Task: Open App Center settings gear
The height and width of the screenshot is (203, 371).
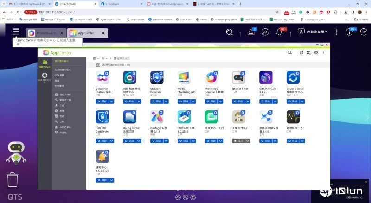Action: [316, 53]
